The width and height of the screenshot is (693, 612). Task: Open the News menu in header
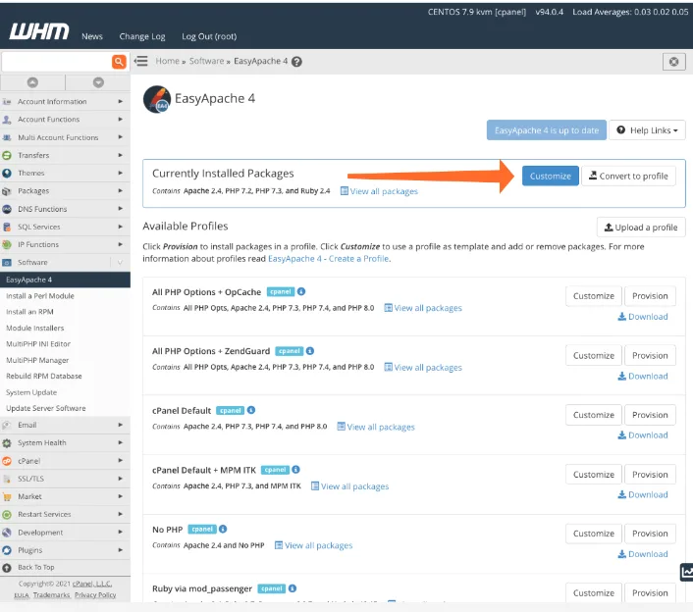pyautogui.click(x=92, y=36)
